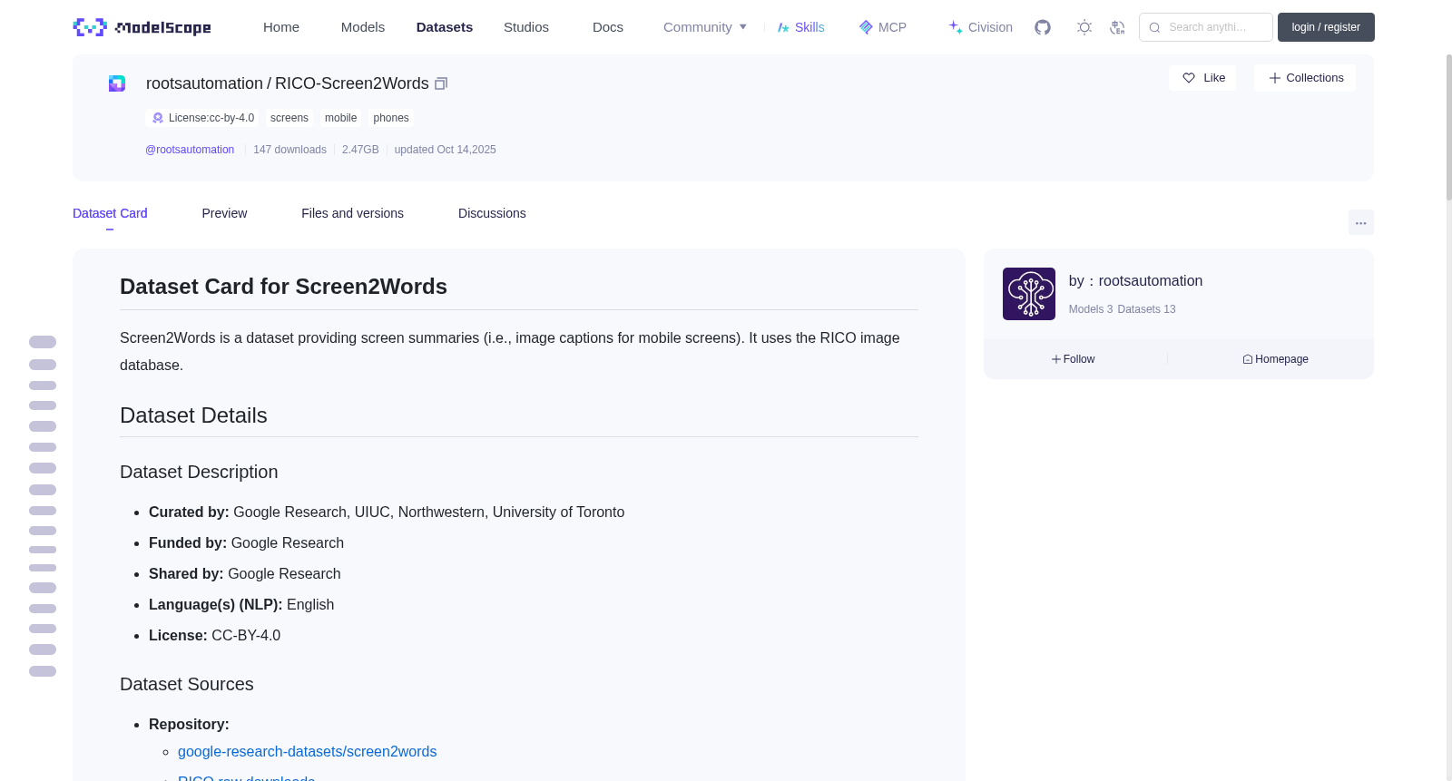Click the "Models 3" count text
This screenshot has width=1452, height=781.
tap(1091, 309)
